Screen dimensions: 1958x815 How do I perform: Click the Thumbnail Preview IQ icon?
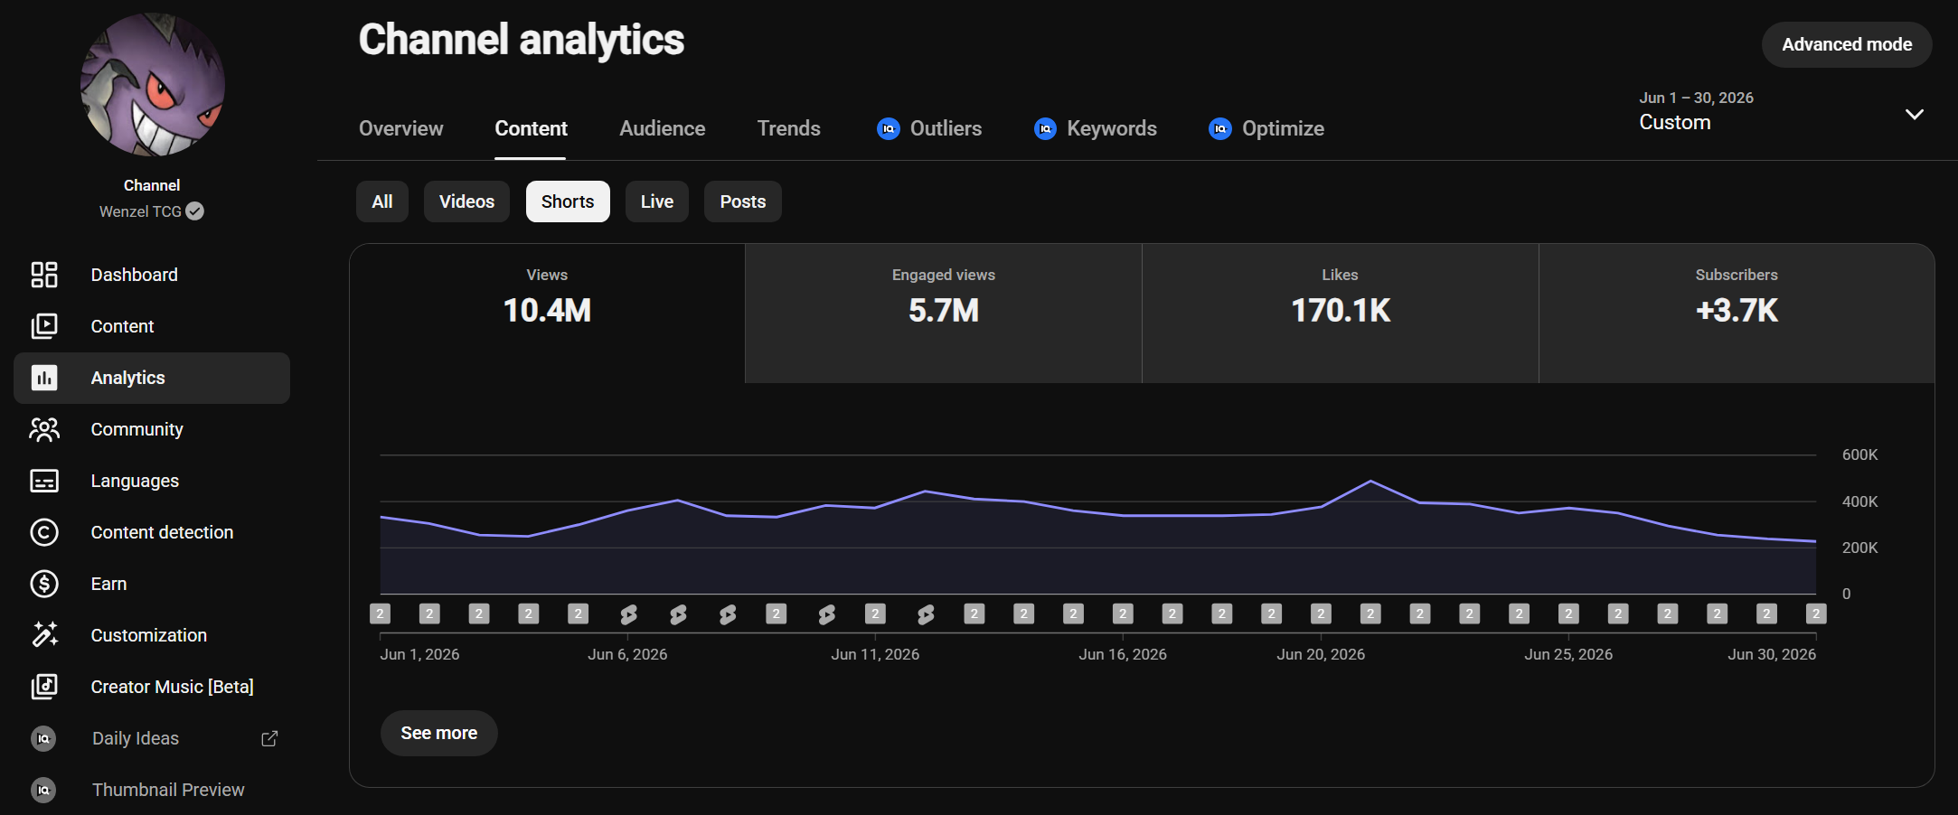pos(43,790)
